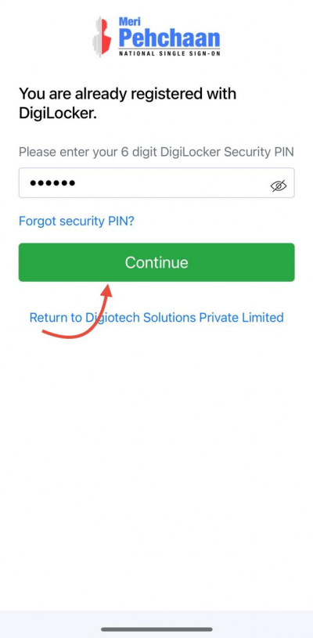Viewport: 313px width, 638px height.
Task: Focus the DigiLocker Security PIN input field
Action: click(x=156, y=183)
